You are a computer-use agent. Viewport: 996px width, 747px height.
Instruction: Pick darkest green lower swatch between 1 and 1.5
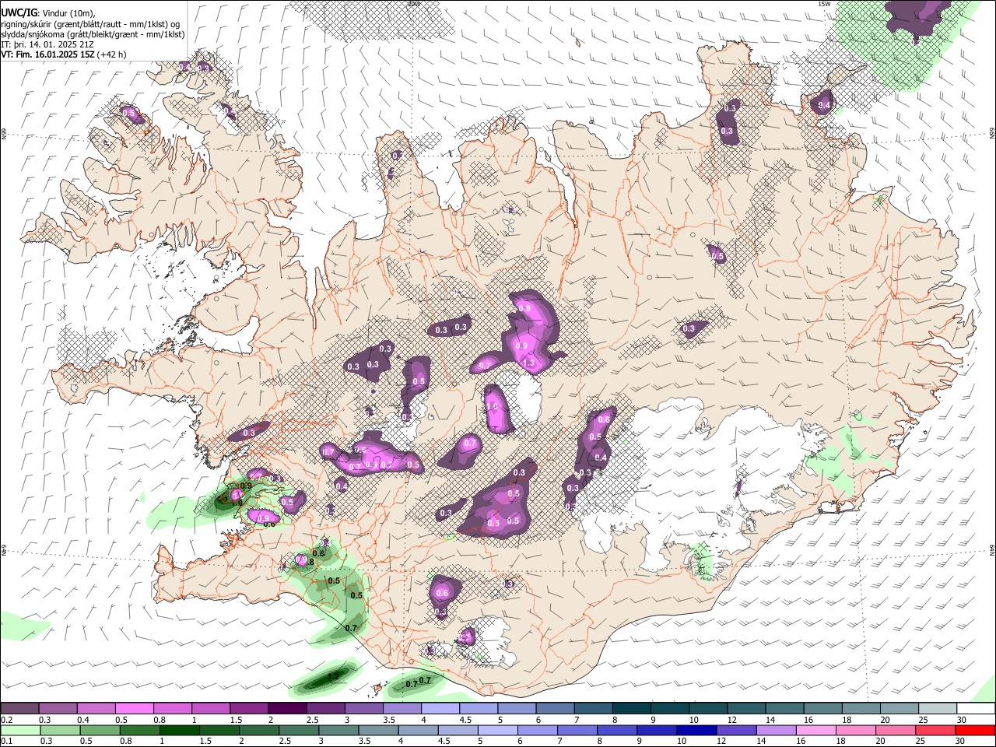[179, 730]
